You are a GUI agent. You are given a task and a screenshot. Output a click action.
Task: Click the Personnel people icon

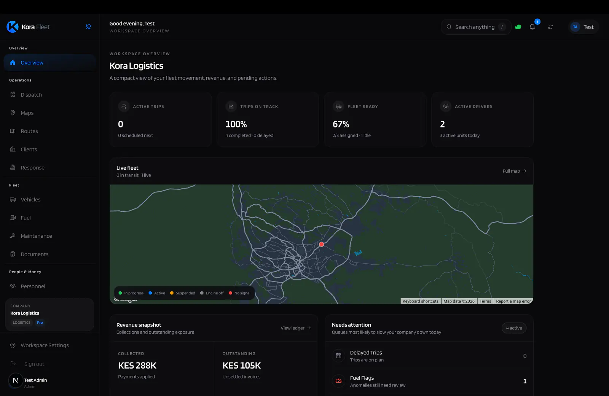tap(13, 286)
